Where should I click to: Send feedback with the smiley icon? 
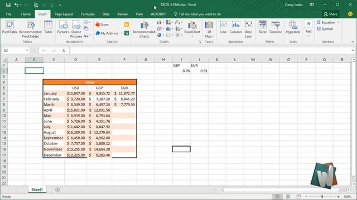(350, 14)
